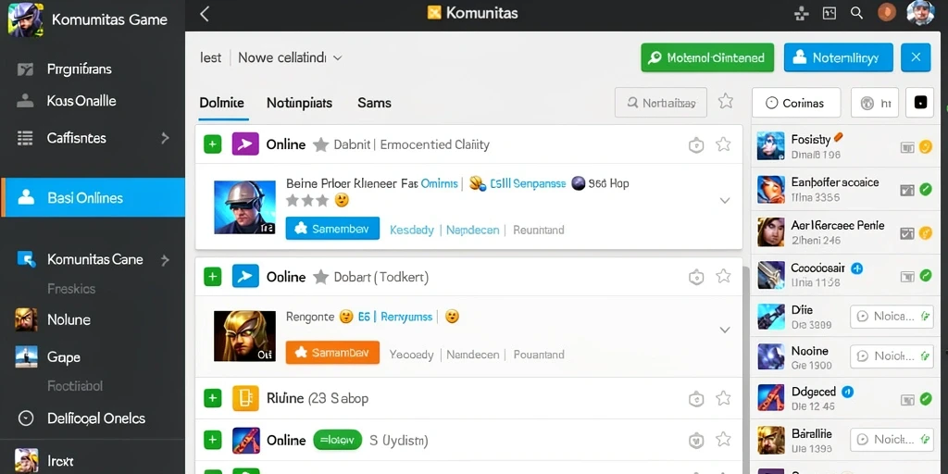
Task: Click the orange icon beside Rlufine
Action: pos(245,398)
